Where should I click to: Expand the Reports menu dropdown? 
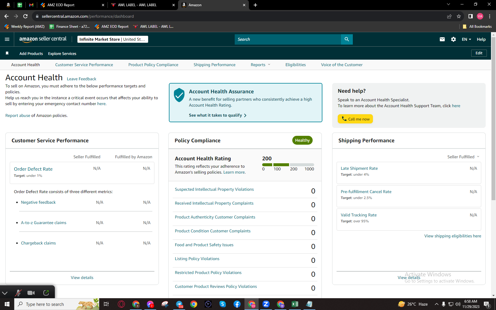tap(260, 65)
